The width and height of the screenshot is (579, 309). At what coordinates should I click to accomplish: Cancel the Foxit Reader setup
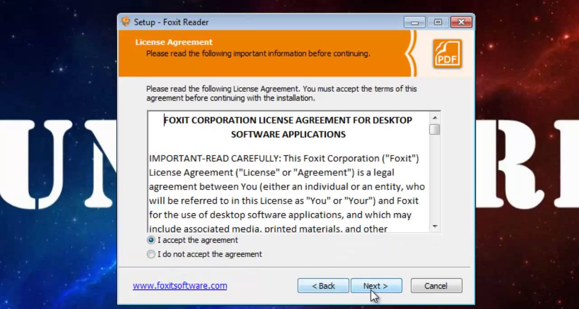[436, 286]
